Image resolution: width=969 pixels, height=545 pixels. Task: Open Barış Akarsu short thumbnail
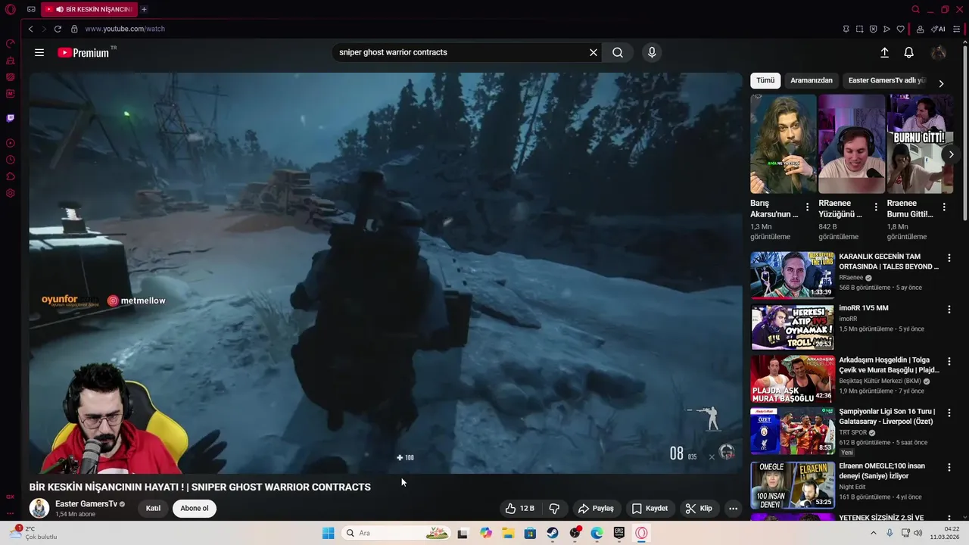(783, 144)
